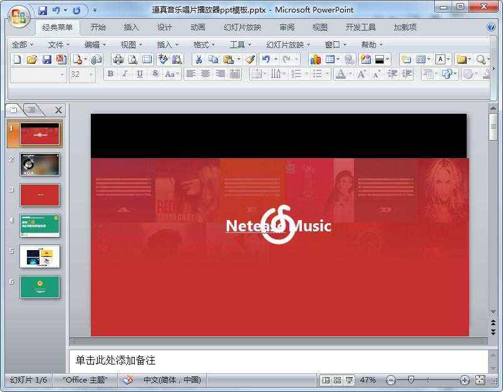503x392 pixels.
Task: Open the font size 32 dropdown
Action: (91, 74)
